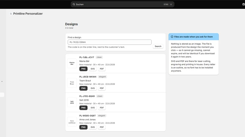Click the elegant tag on PL-WS85-0Q6T
This screenshot has width=245, height=137.
(102, 116)
